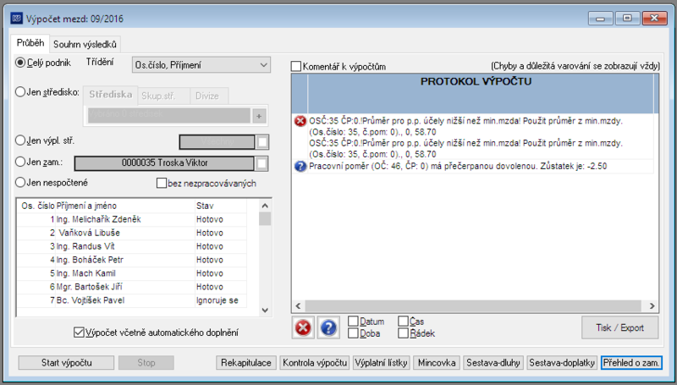The image size is (677, 385).
Task: Open the Třídění dropdown Os.číslo, Příjmení
Action: [x=201, y=65]
